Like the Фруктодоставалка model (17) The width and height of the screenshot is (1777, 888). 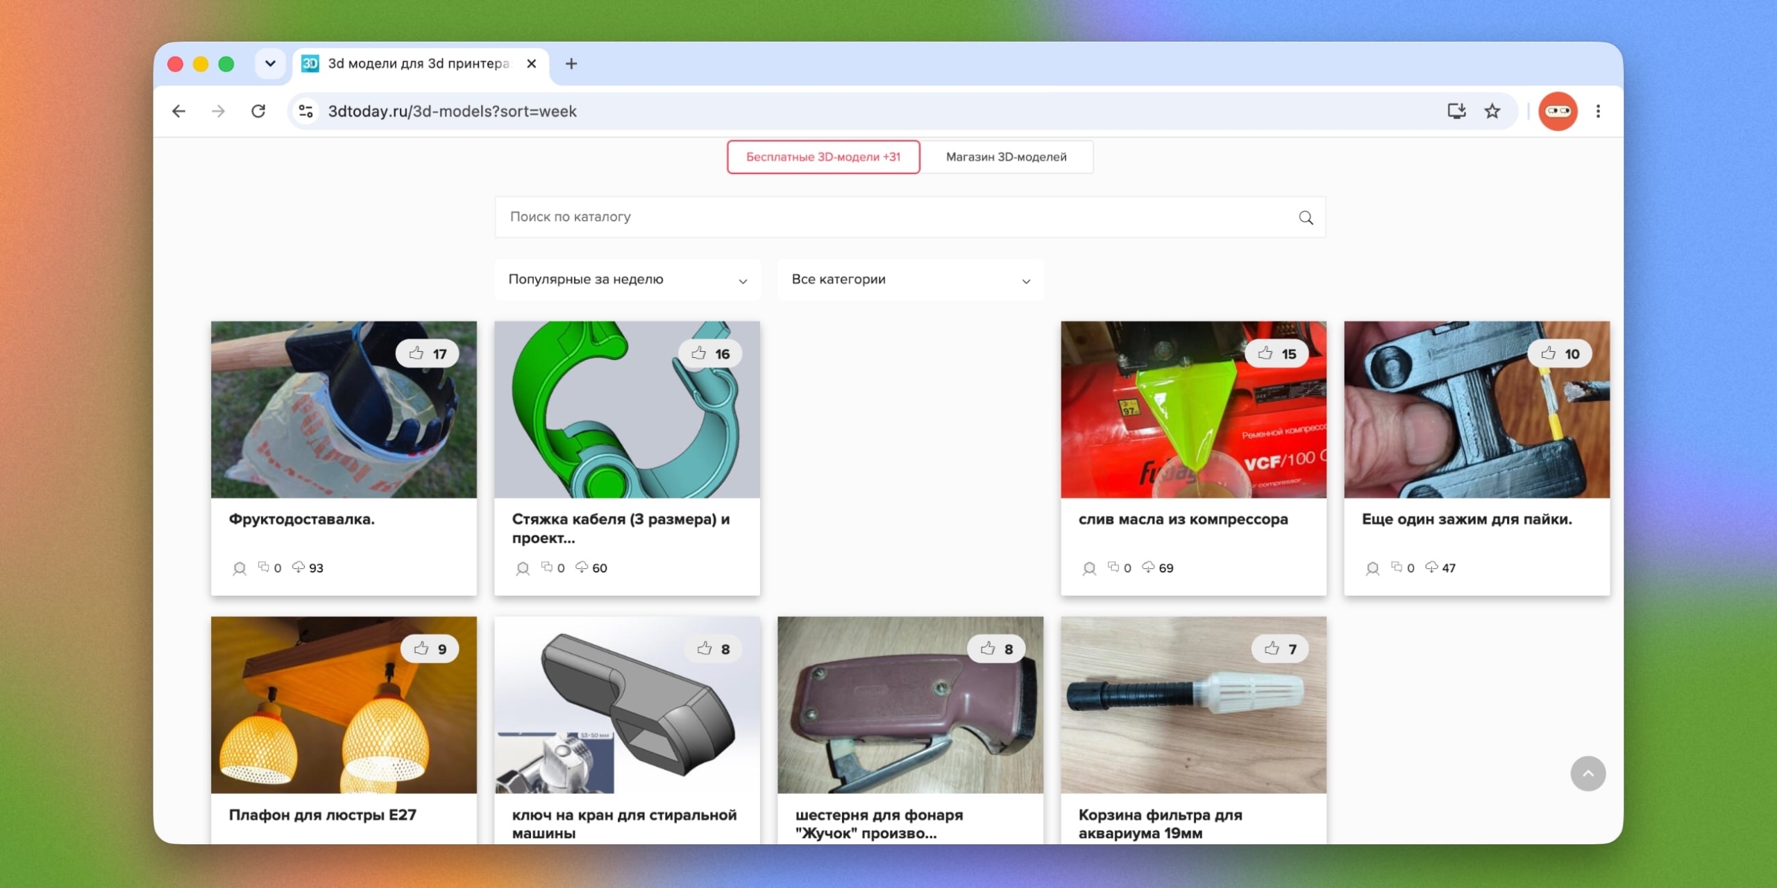[427, 354]
